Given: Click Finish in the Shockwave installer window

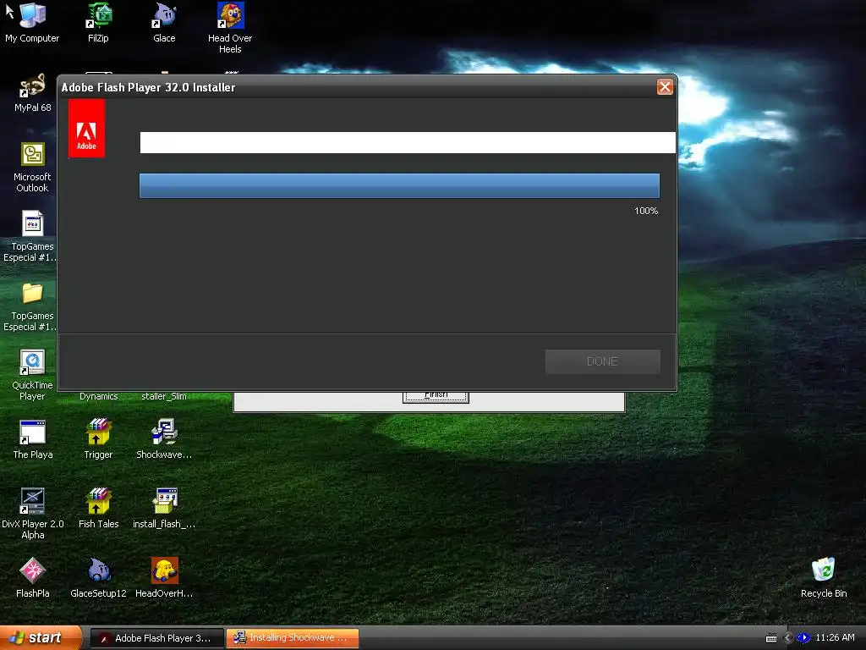Looking at the screenshot, I should pos(436,396).
